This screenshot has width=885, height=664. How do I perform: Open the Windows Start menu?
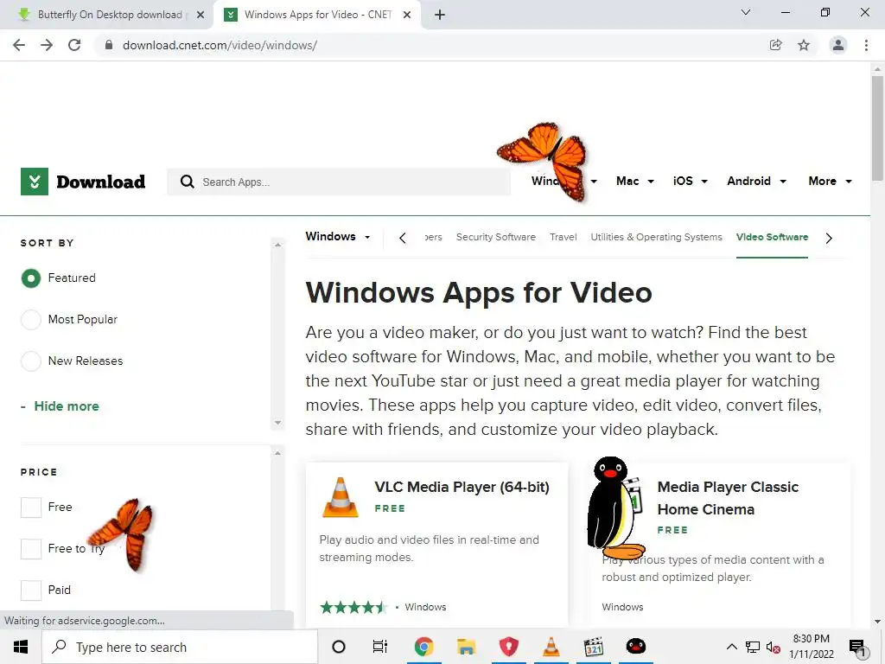[x=21, y=647]
